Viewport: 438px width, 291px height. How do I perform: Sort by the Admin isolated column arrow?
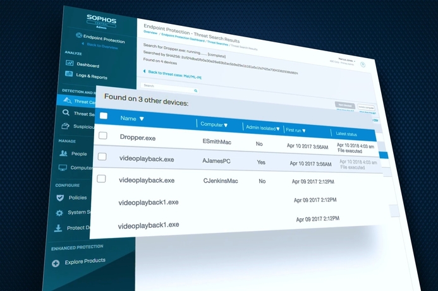point(277,129)
